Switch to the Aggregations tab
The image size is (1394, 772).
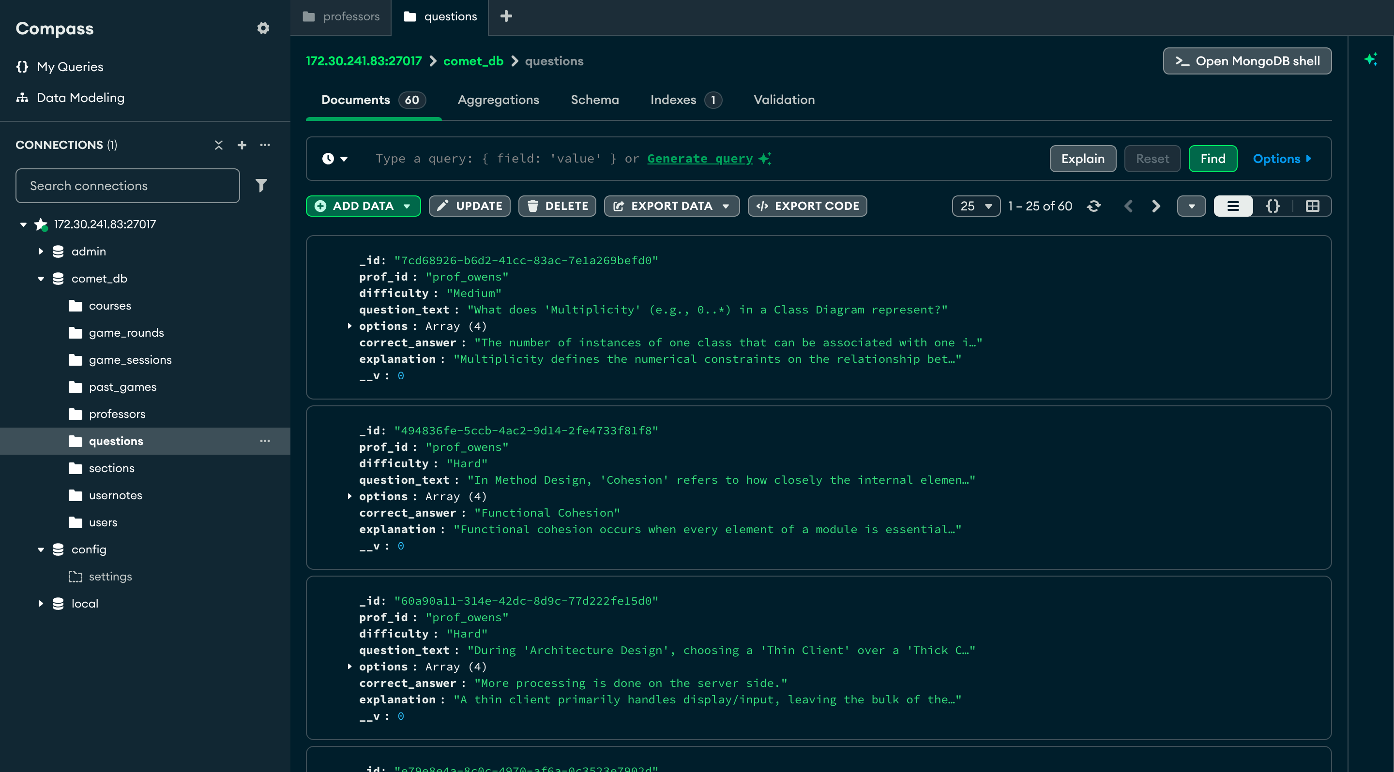[498, 100]
